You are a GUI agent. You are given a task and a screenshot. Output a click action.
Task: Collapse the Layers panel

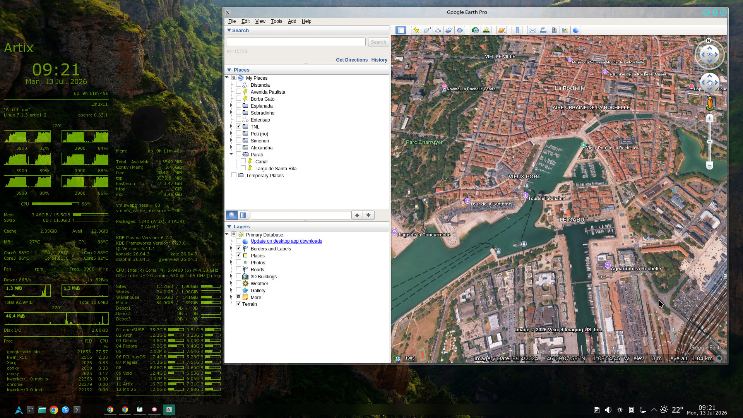coord(229,227)
